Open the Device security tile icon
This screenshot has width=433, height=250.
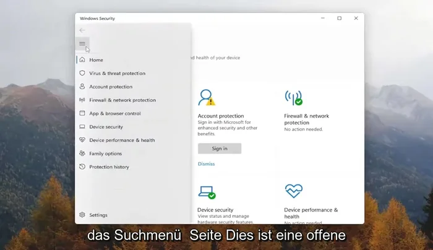point(207,192)
